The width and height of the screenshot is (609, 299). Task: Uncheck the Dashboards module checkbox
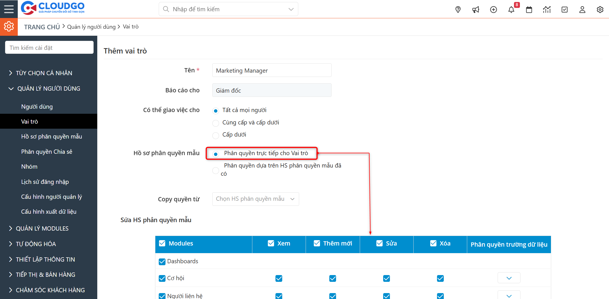(x=162, y=262)
